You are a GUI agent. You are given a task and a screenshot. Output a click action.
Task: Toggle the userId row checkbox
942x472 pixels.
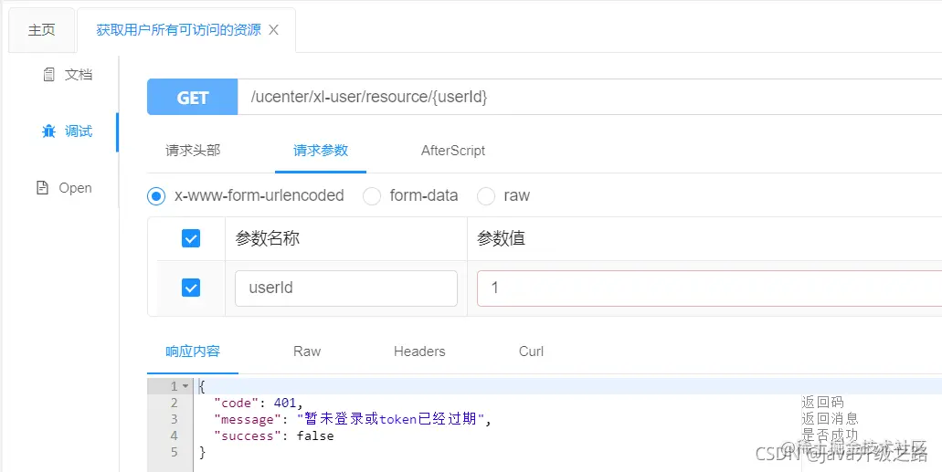point(191,288)
